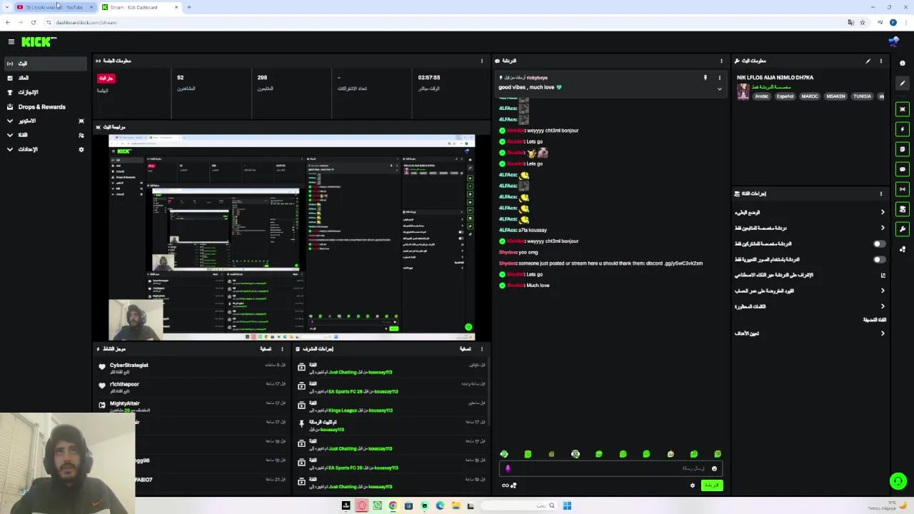This screenshot has height=514, width=914.
Task: Select the Kick Dashboard browser tab
Action: click(x=139, y=7)
